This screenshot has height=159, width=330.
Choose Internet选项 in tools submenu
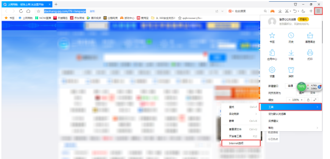[241, 143]
